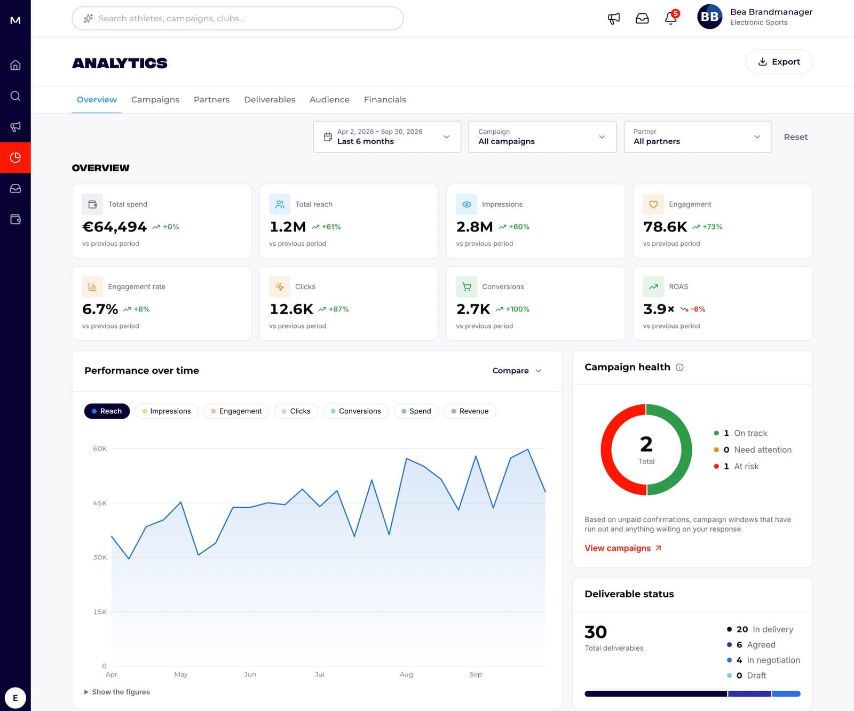Screen dimensions: 854x711
Task: Toggle the Spend metric chip
Action: point(416,411)
